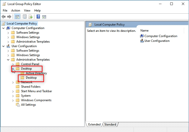This screenshot has height=132, width=189.
Task: Select the Active Directory tree item
Action: pyautogui.click(x=36, y=73)
